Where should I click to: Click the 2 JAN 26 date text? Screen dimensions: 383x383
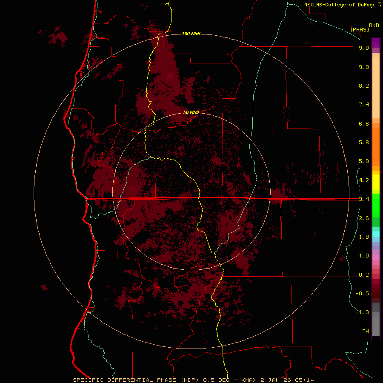coord(277,380)
